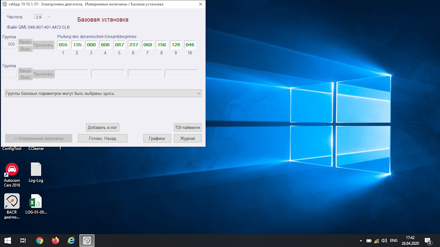
Task: Select value field 10 showing 046
Action: [190, 44]
